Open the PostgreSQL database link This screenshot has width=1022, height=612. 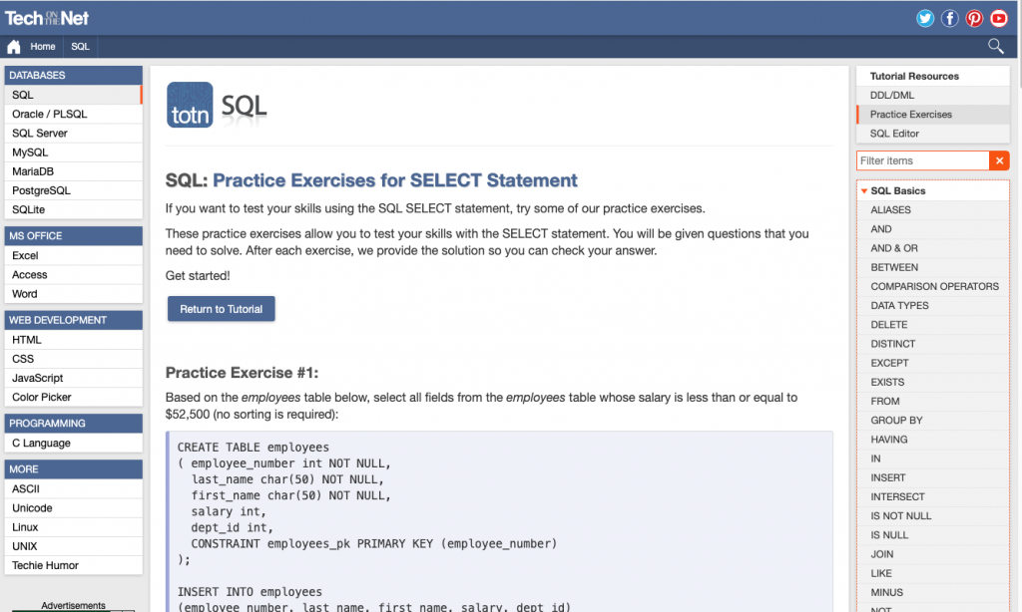pos(41,190)
